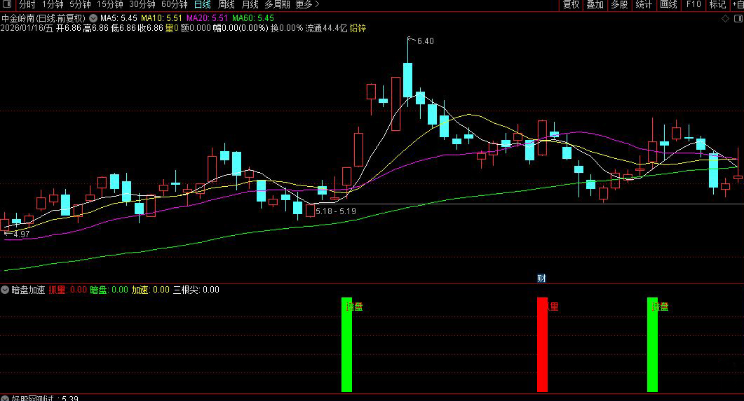Click the MA10: 5.51 label
This screenshot has height=401, width=744.
point(162,18)
